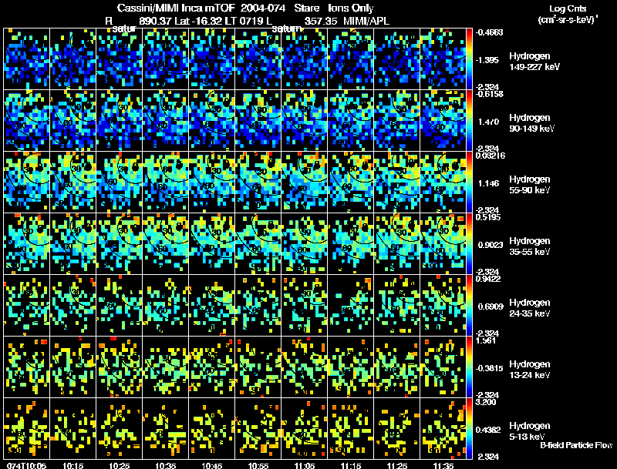Click the Ions Only title text
This screenshot has height=469, width=617.
351,8
